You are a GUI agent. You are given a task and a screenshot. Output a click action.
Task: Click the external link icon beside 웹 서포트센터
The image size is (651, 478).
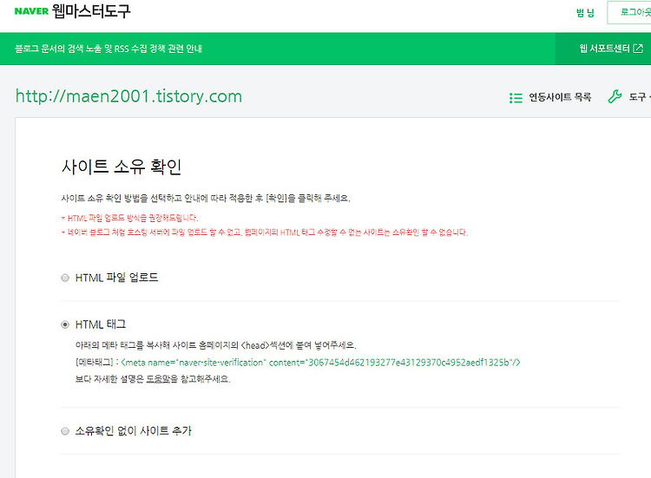click(x=638, y=49)
